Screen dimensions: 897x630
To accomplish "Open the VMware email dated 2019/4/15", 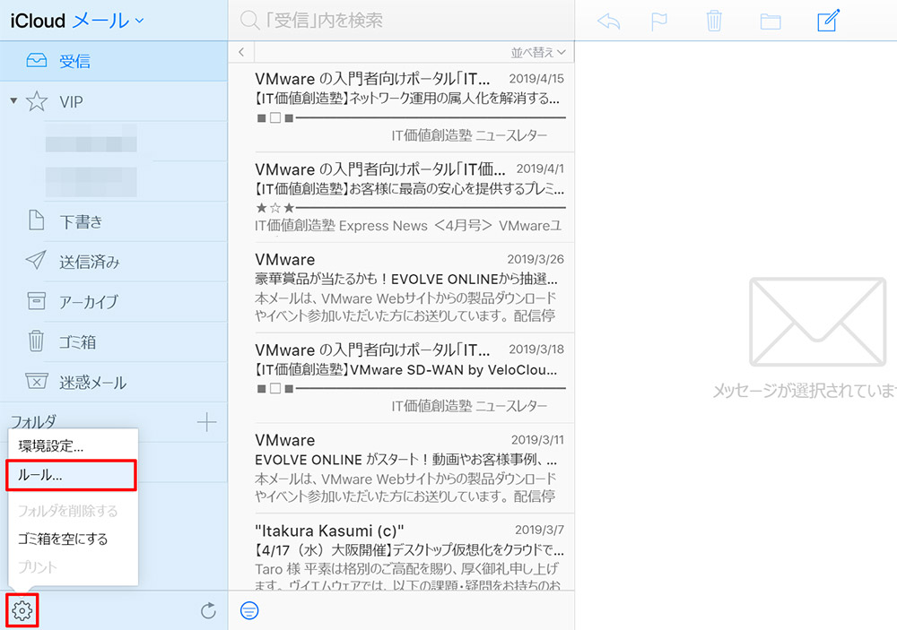I will tap(402, 107).
